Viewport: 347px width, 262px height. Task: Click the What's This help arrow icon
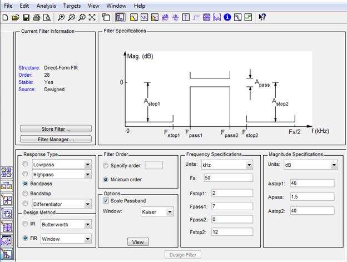tap(262, 17)
